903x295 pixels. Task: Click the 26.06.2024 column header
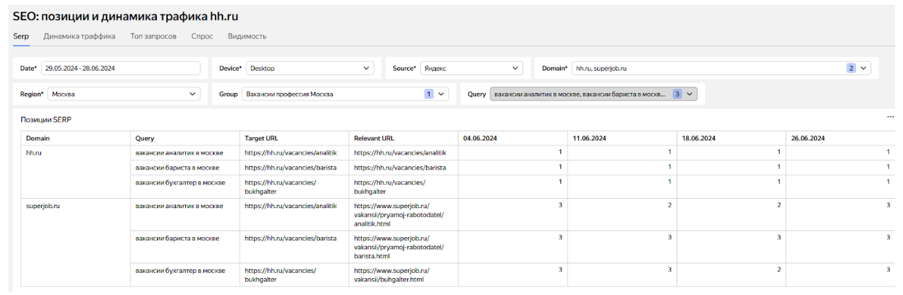[x=807, y=138]
